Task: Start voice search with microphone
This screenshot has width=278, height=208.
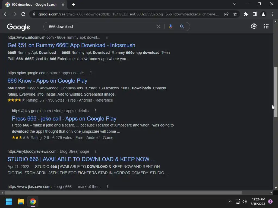Action: (170, 27)
